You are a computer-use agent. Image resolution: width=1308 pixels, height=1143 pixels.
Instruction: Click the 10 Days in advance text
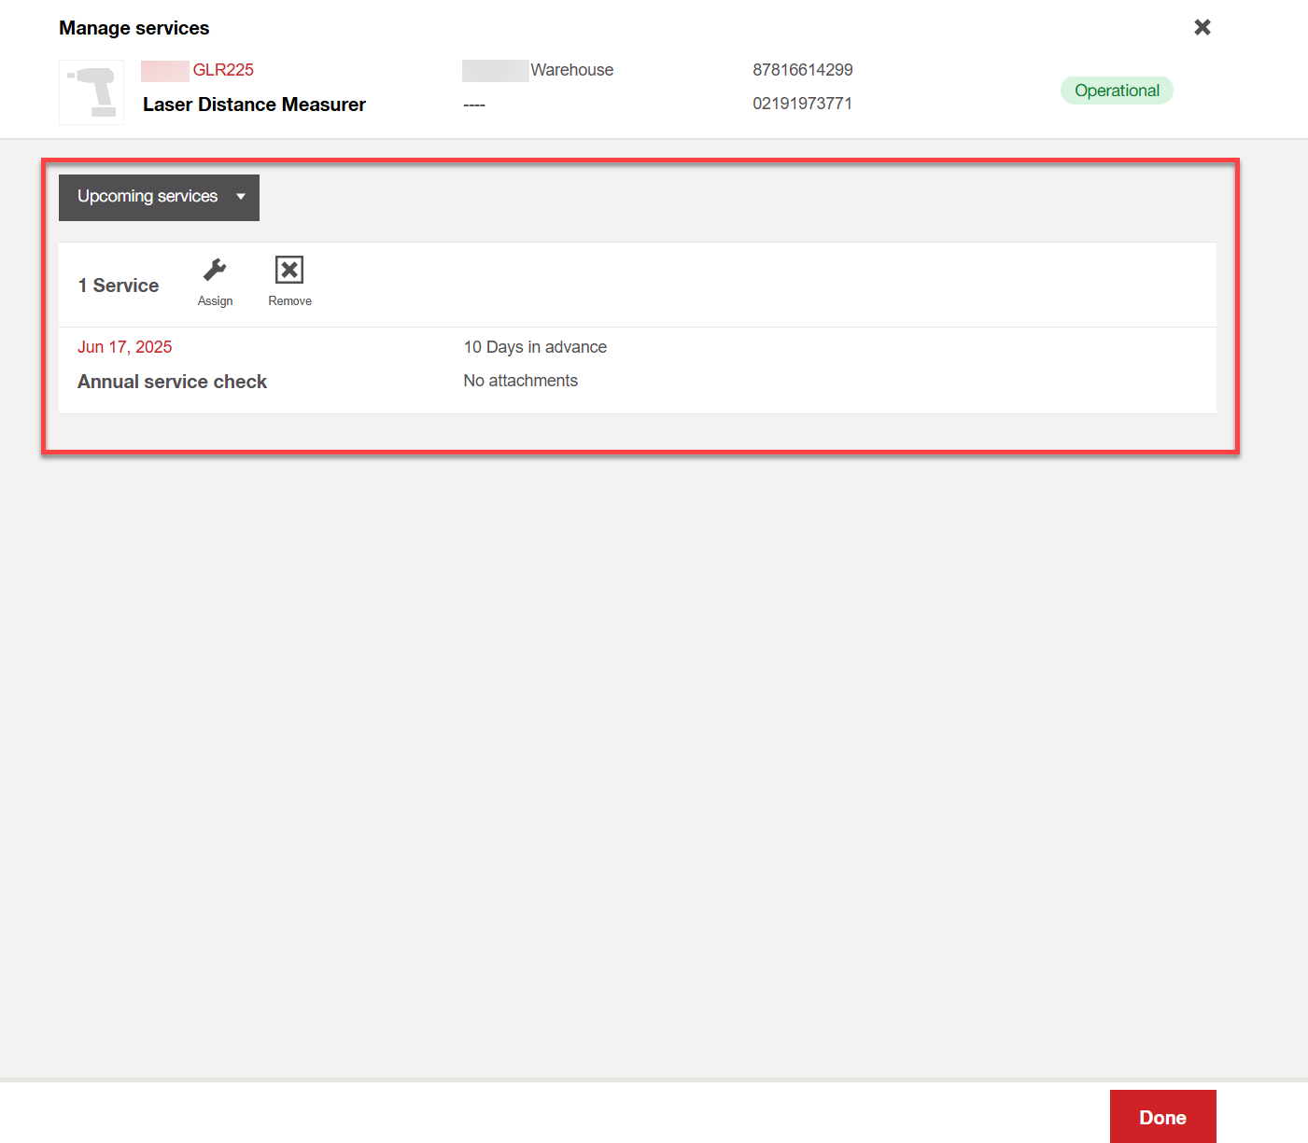tap(535, 347)
